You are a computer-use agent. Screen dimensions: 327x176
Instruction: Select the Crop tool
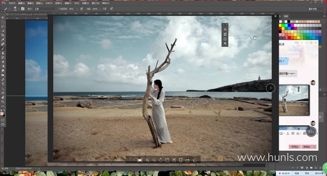click(x=3, y=35)
